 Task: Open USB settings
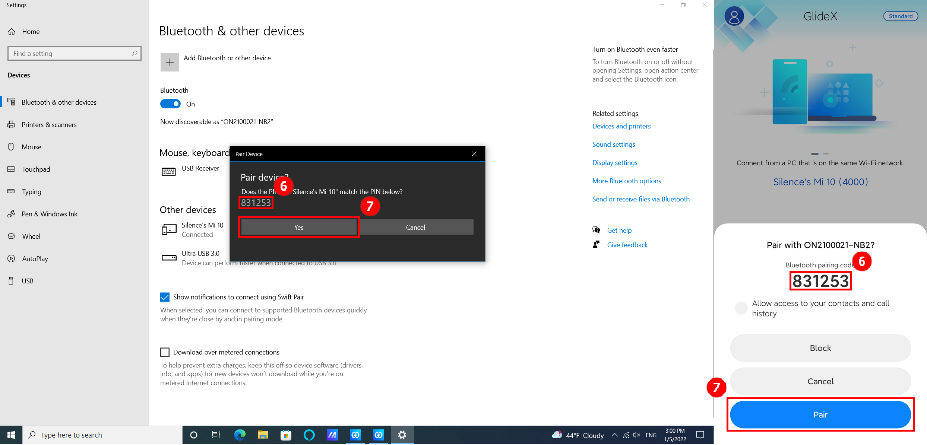pyautogui.click(x=27, y=281)
